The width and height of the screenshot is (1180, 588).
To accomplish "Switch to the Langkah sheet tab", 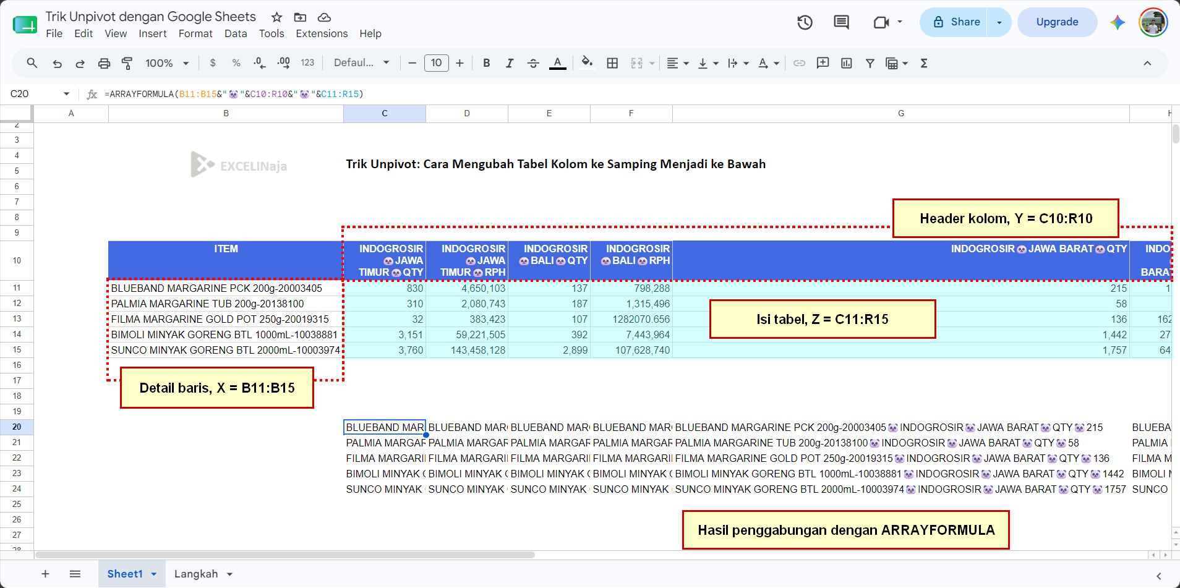I will [203, 574].
